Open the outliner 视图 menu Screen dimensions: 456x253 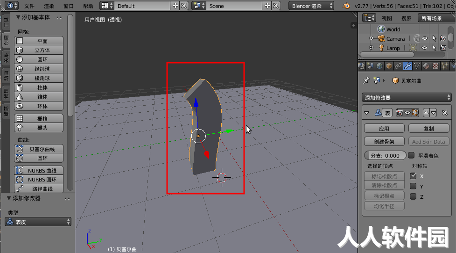click(x=387, y=18)
